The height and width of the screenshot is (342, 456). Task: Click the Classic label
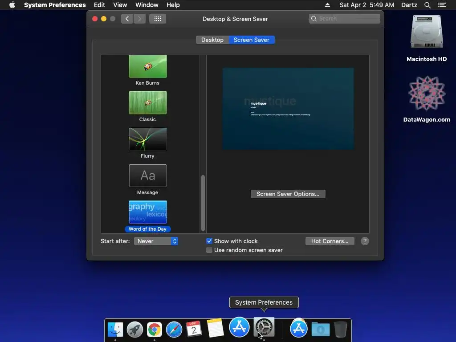[x=147, y=119]
